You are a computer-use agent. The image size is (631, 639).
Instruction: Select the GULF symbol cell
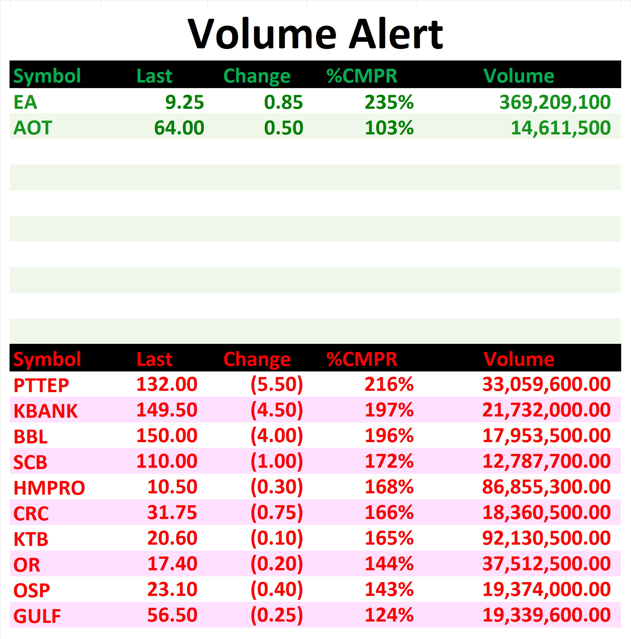coord(37,616)
